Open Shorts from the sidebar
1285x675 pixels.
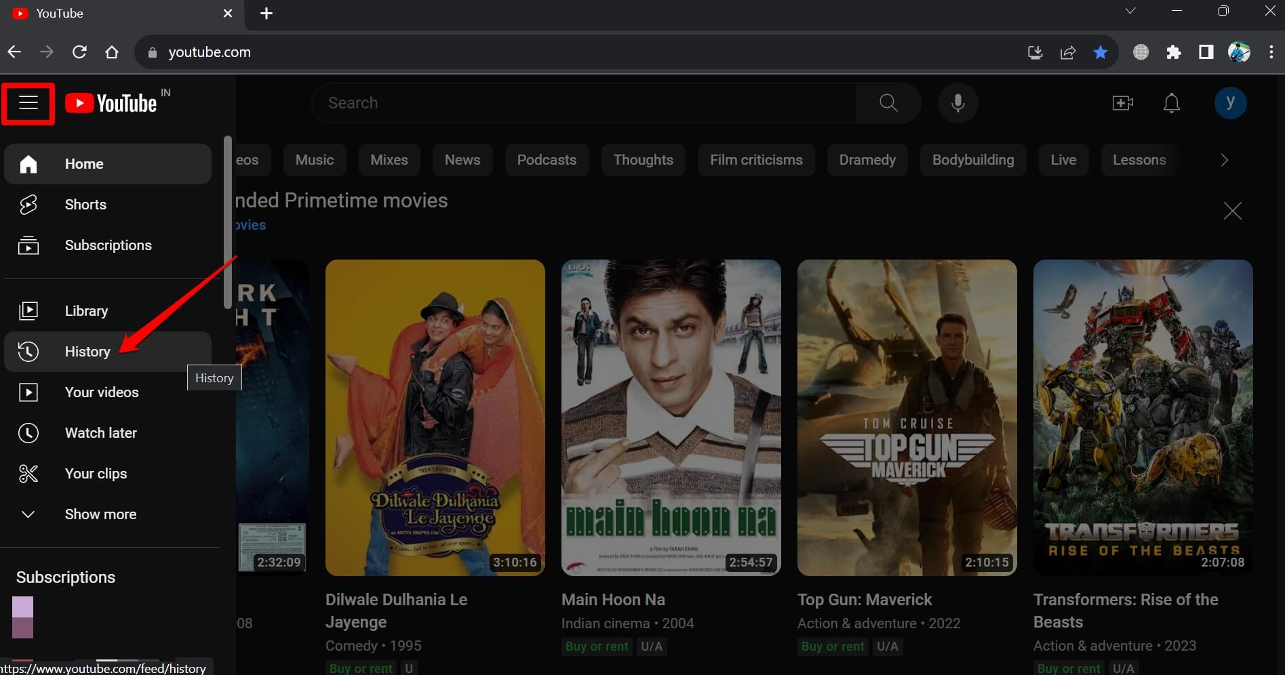click(85, 205)
